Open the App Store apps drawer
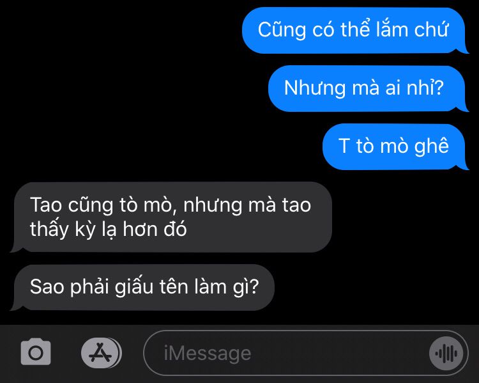The width and height of the screenshot is (479, 383). [102, 353]
